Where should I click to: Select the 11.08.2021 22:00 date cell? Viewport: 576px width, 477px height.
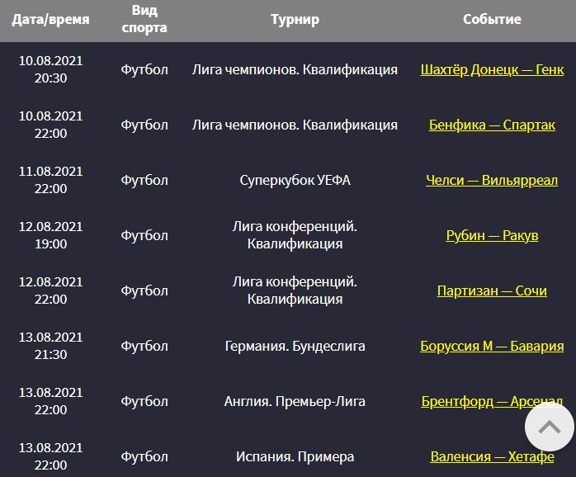(x=50, y=180)
